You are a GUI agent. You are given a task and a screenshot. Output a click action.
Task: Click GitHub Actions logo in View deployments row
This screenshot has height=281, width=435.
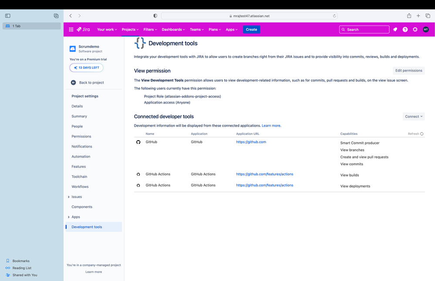[138, 185]
